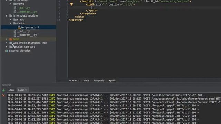
Task: Click the static folder icon
Action: (15, 20)
